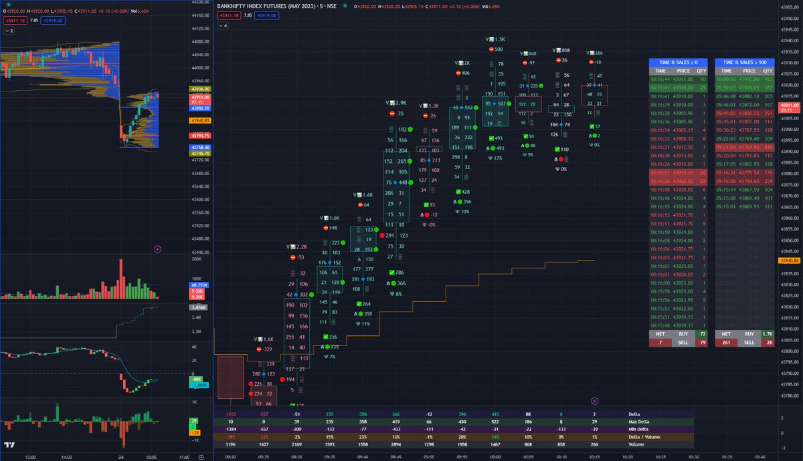Select the TIME & SALES ≥ 100 panel header
This screenshot has width=803, height=461.
click(x=746, y=62)
